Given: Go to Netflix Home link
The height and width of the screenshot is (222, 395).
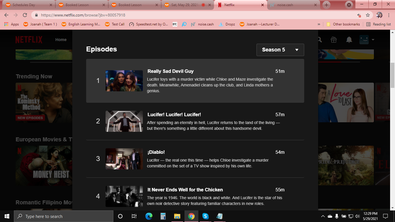Looking at the screenshot, I should tap(61, 40).
